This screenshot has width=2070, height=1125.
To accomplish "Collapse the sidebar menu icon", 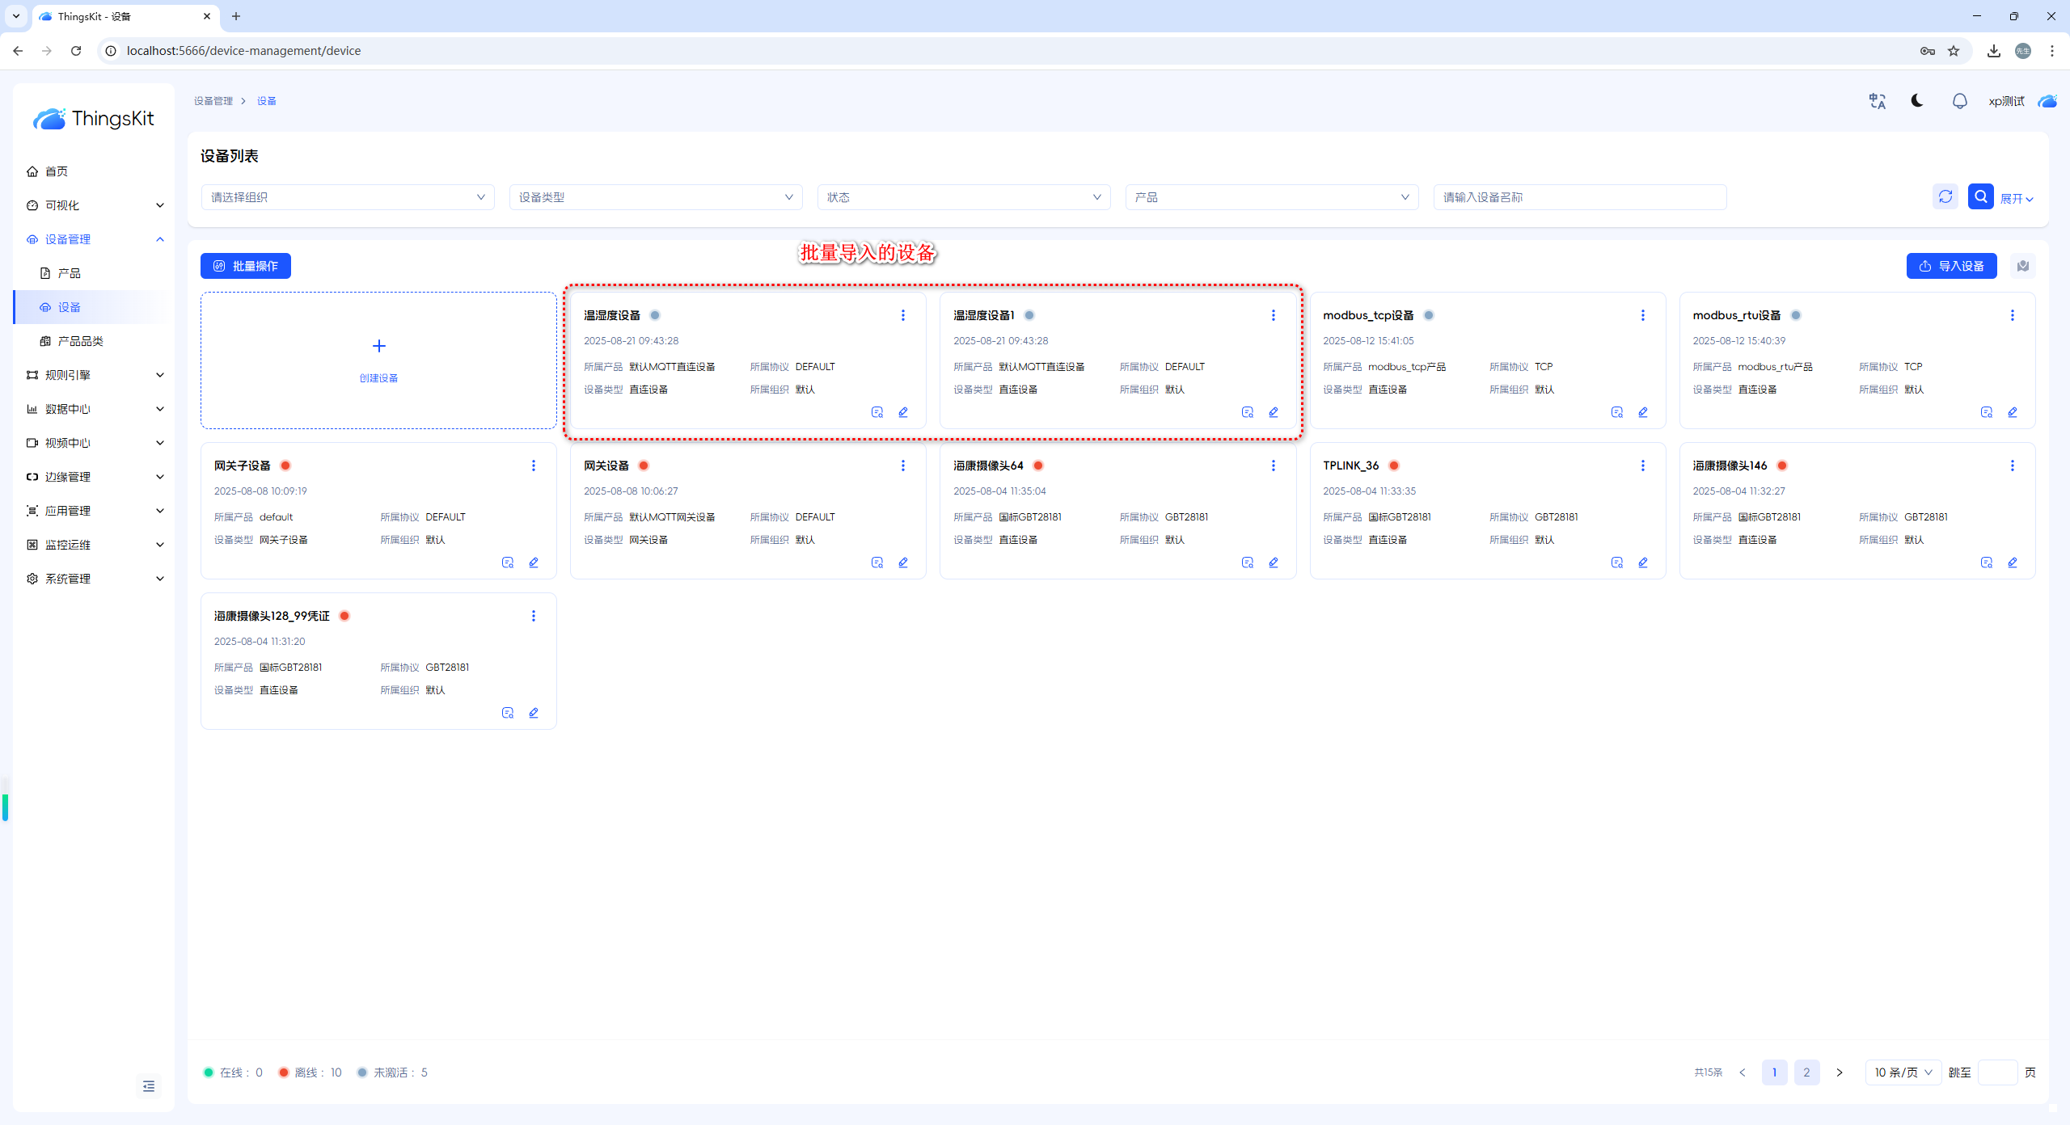I will click(149, 1086).
